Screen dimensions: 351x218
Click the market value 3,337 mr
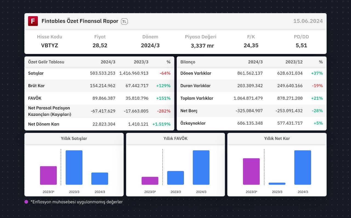coord(202,46)
